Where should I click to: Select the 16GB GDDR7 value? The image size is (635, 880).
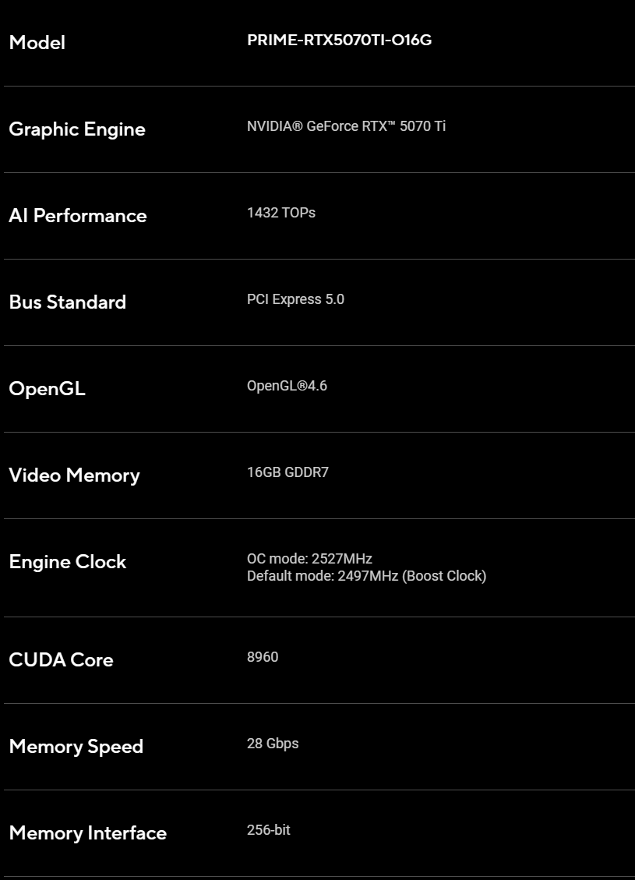pyautogui.click(x=288, y=472)
